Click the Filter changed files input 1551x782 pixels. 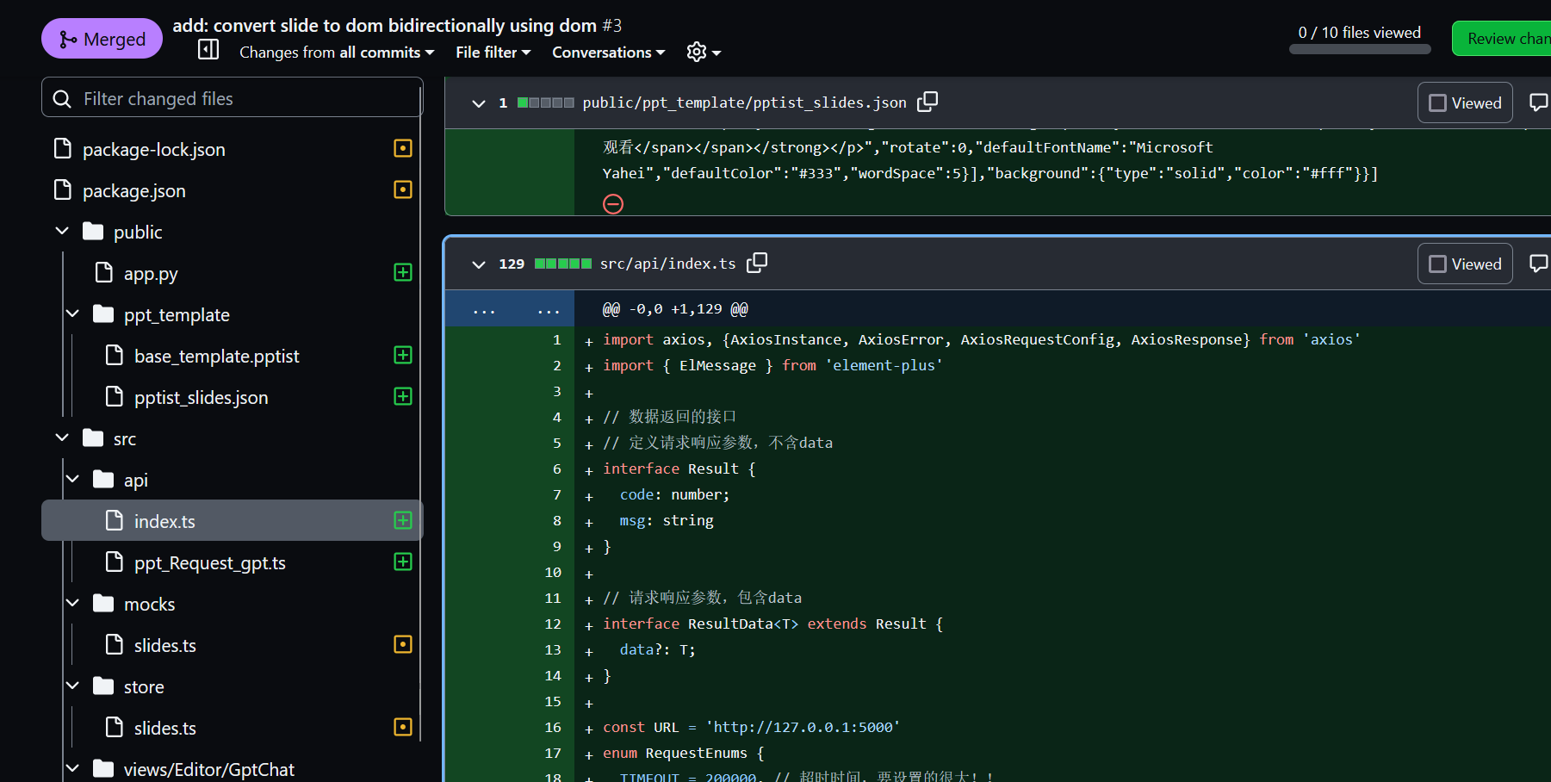tap(232, 98)
